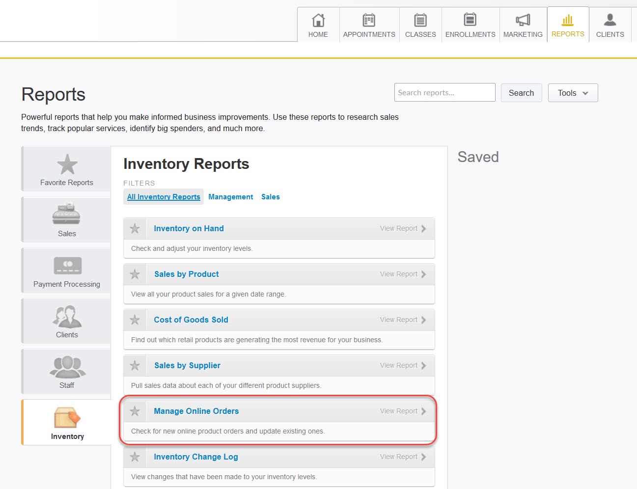
Task: Click the Search button
Action: pyautogui.click(x=521, y=93)
